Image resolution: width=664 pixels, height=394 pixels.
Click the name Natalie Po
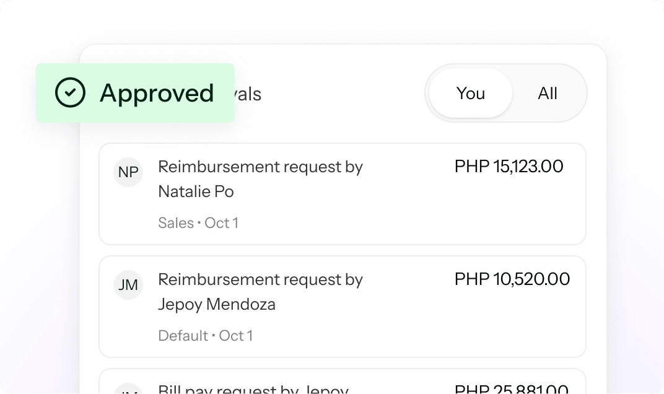[x=196, y=191]
